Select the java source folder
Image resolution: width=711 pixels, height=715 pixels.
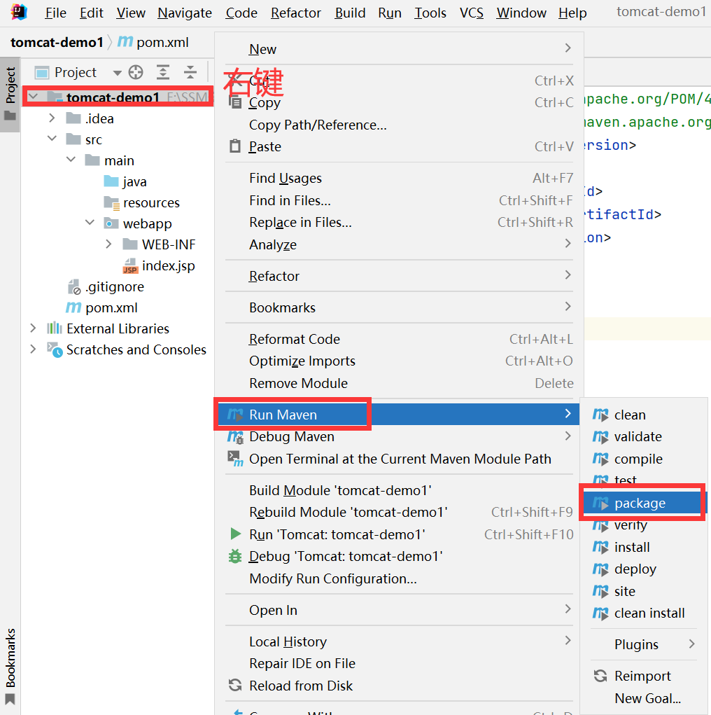pyautogui.click(x=125, y=181)
